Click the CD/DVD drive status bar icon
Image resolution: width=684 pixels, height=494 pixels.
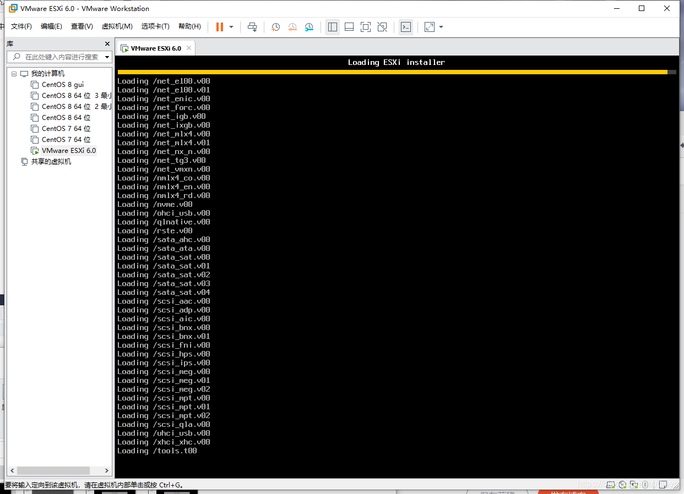pyautogui.click(x=623, y=485)
